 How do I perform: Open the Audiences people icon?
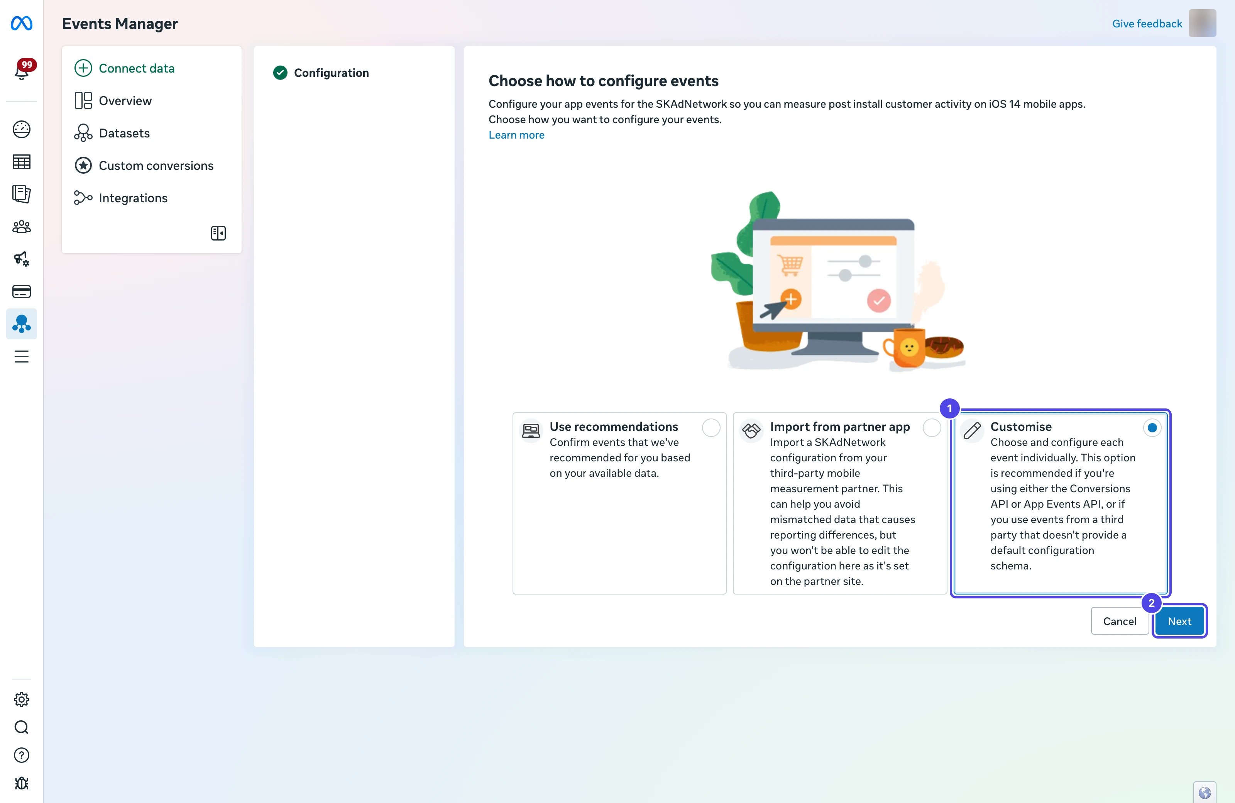(x=21, y=227)
